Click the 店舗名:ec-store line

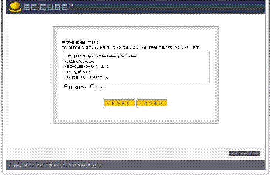tap(79, 62)
